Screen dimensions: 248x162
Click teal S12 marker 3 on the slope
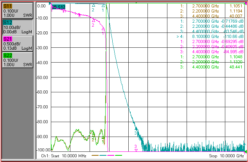click(x=136, y=129)
